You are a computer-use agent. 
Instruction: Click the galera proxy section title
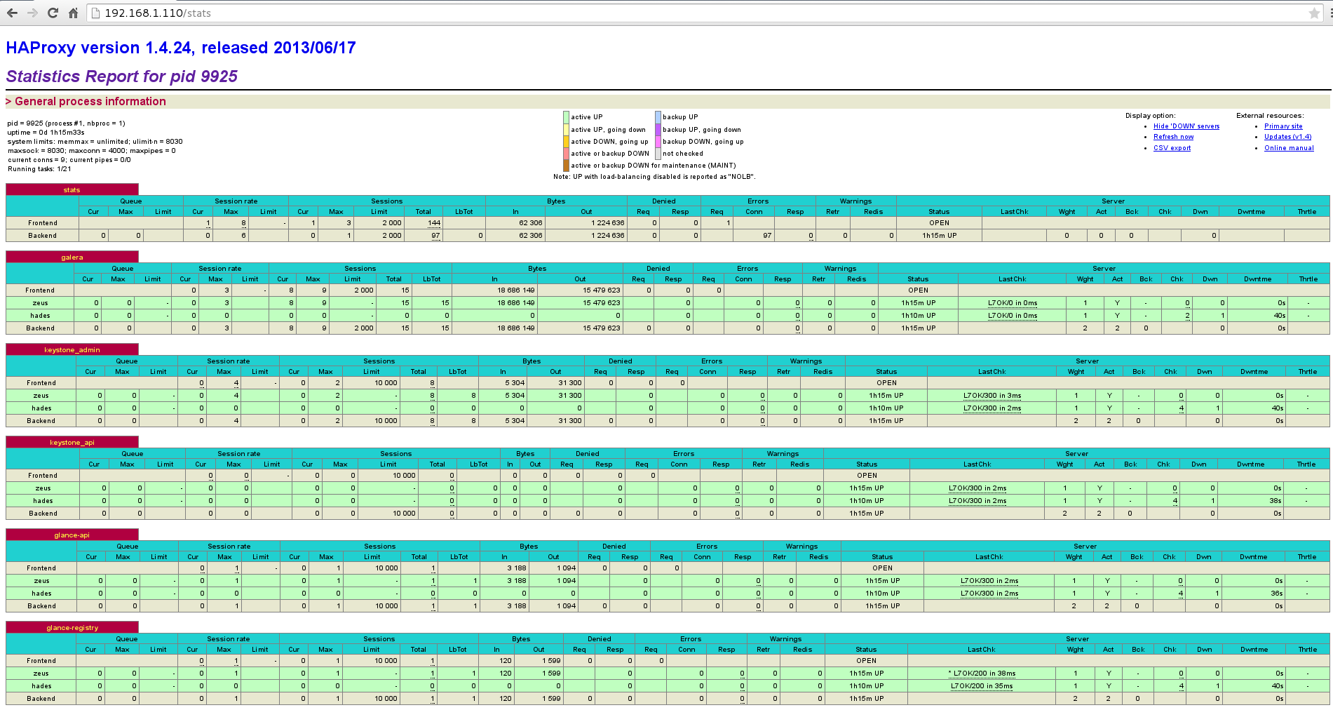coord(72,257)
